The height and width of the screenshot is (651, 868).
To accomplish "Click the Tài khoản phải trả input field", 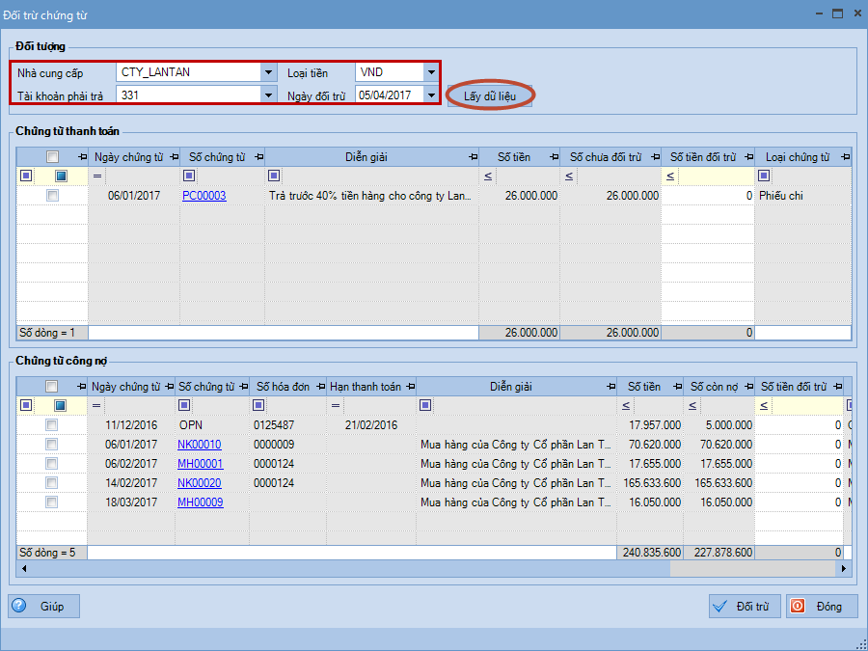I will click(188, 95).
